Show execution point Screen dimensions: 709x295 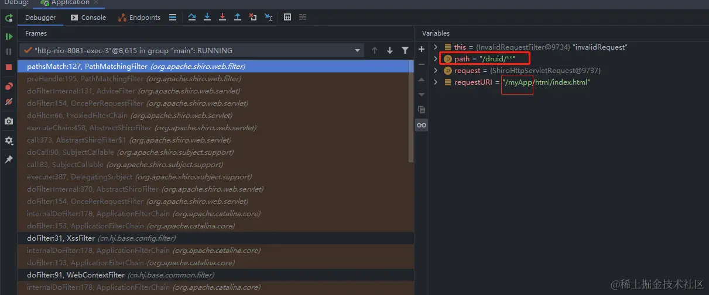point(173,18)
